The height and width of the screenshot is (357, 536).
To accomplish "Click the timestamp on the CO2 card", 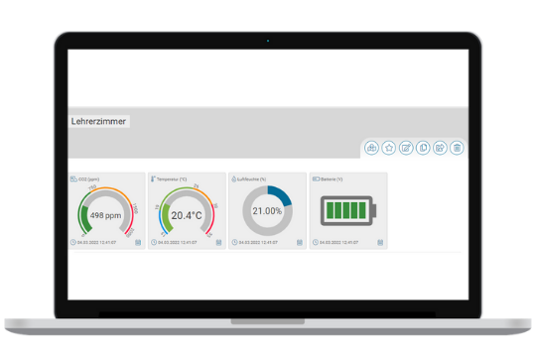I will pyautogui.click(x=96, y=243).
